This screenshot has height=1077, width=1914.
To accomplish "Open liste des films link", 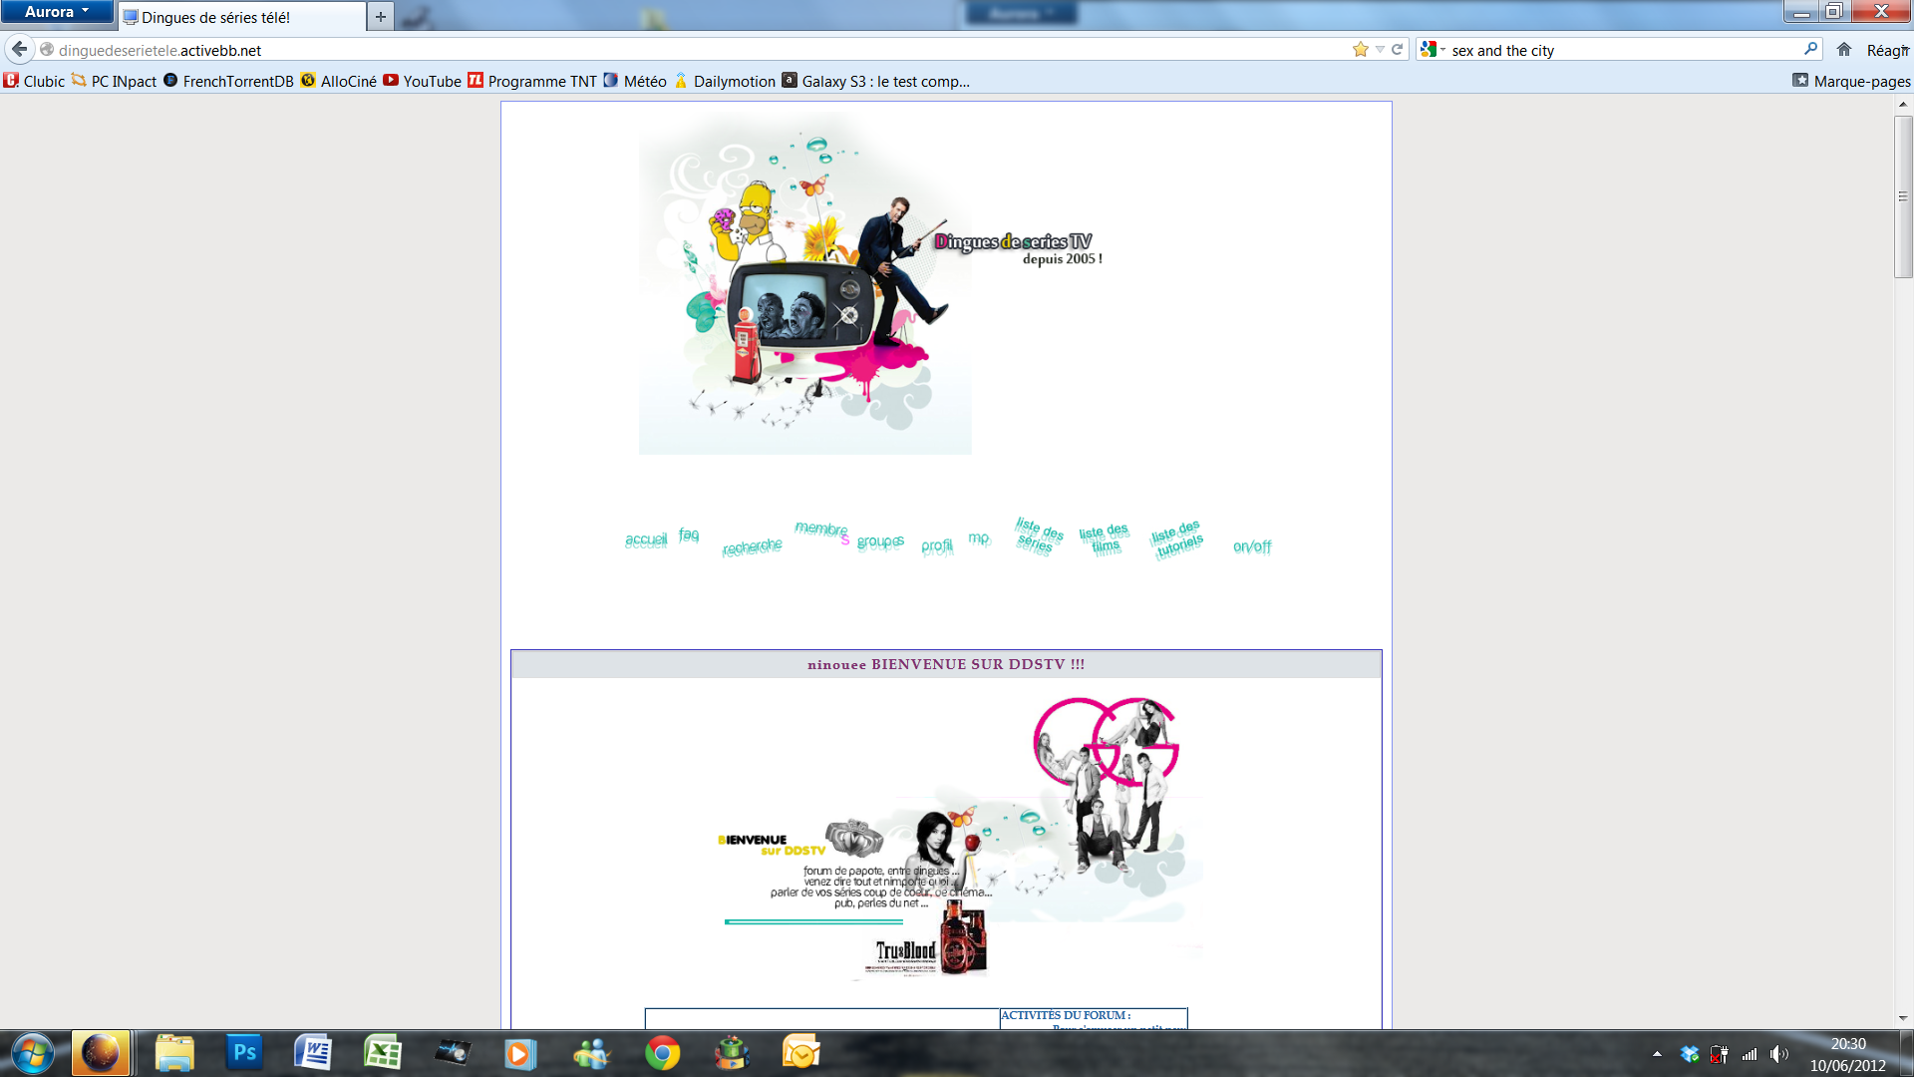I will point(1105,538).
